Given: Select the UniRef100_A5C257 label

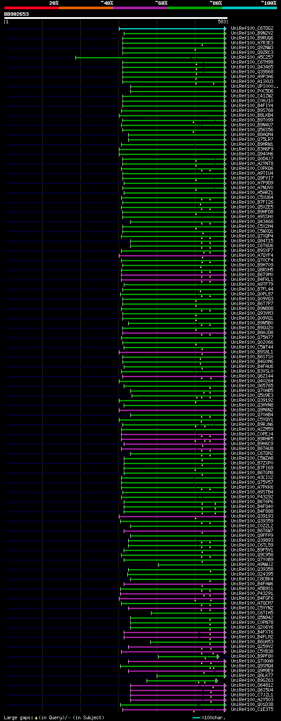Looking at the screenshot, I should point(252,57).
